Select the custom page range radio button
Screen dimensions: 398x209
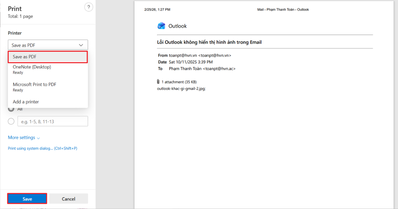pos(11,121)
